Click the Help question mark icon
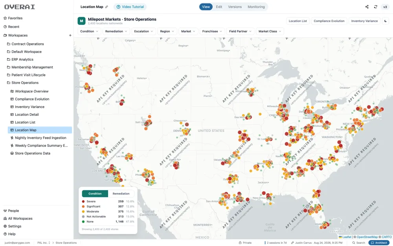The image size is (393, 246). pyautogui.click(x=5, y=234)
